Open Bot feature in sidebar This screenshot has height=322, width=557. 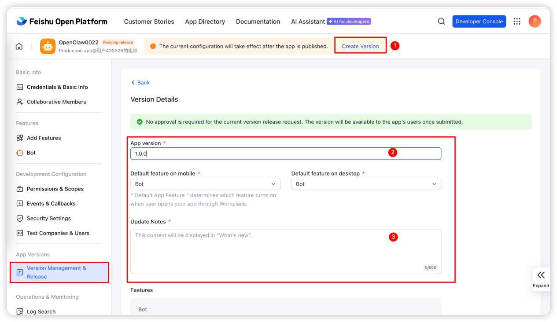pyautogui.click(x=31, y=153)
